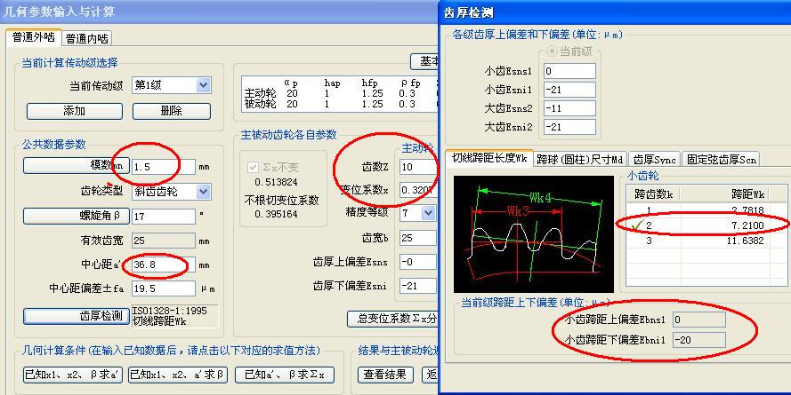Edit the 中心距偏差 field showing 19.5
791x395 pixels.
(x=164, y=288)
